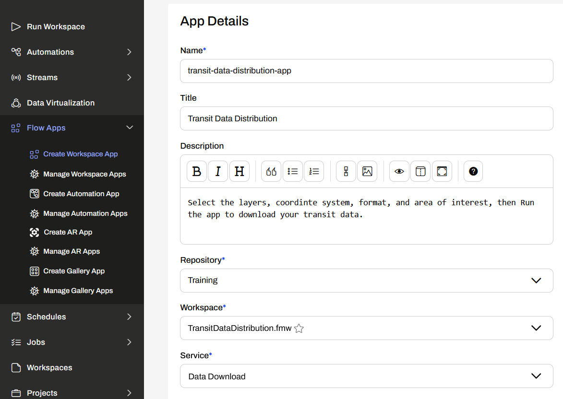Add a numbered list to description
Screen dimensions: 563x399
coord(314,171)
